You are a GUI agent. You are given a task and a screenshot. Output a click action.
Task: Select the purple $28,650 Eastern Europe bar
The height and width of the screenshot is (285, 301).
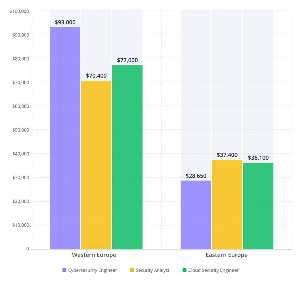click(x=196, y=215)
